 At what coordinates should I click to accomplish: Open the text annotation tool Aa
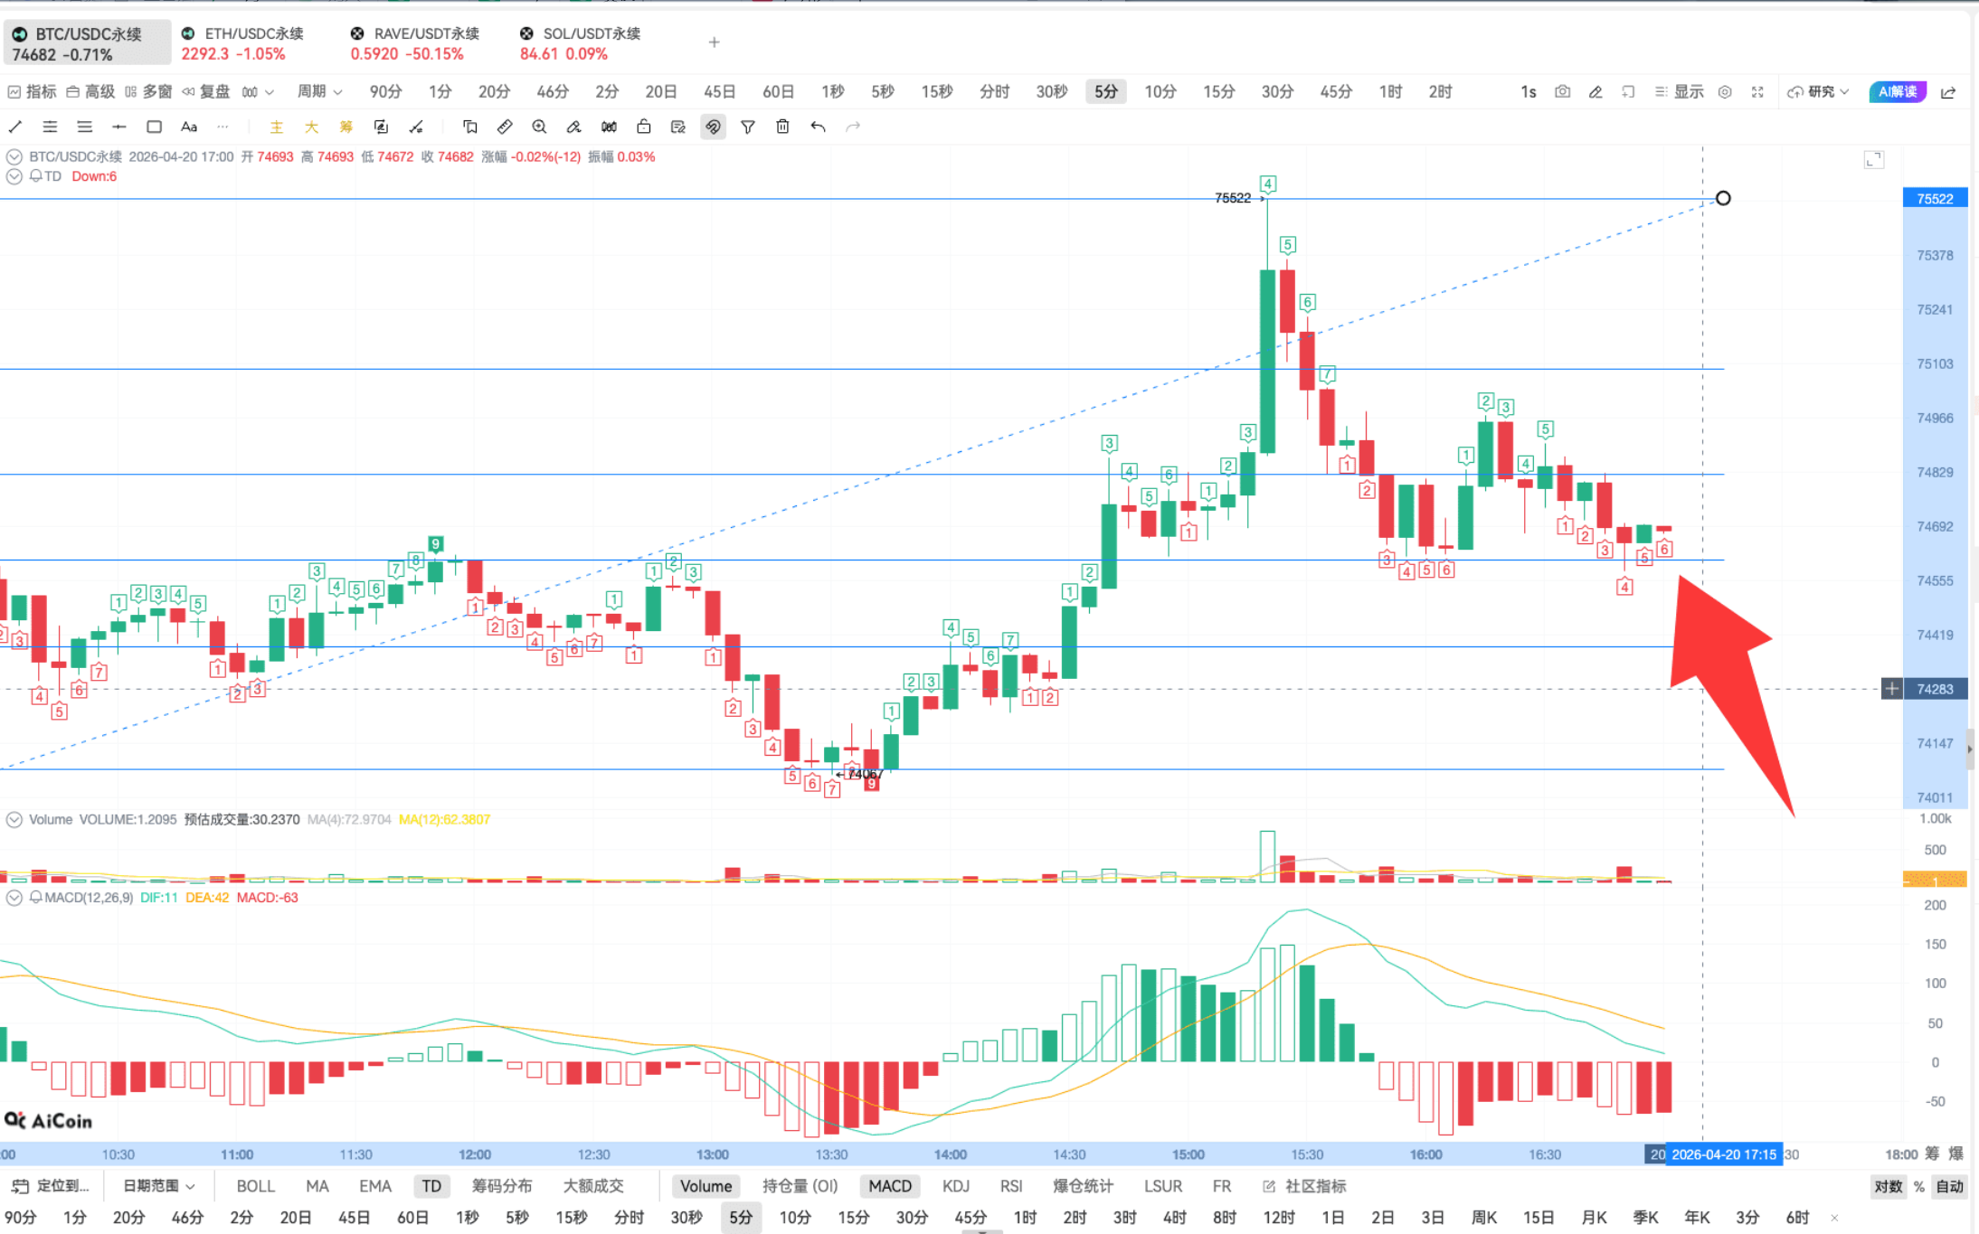coord(188,127)
